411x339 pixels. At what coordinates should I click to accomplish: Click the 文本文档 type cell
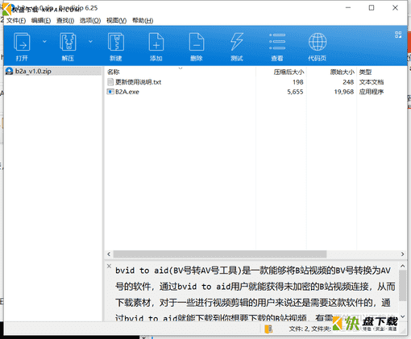tap(372, 82)
